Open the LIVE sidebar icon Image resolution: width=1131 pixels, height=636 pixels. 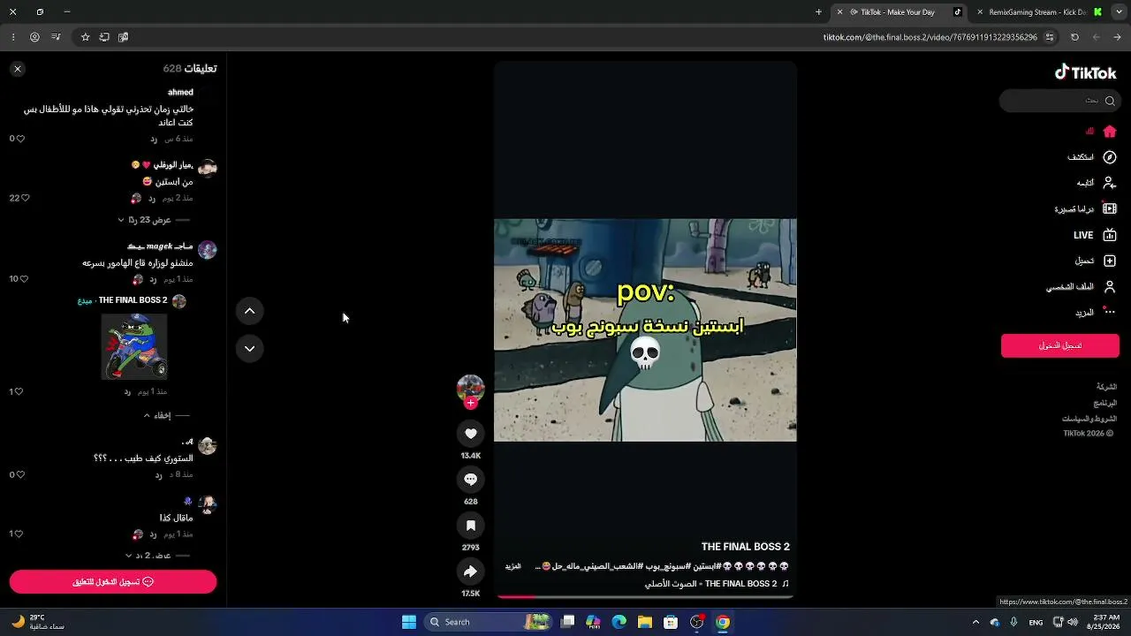[x=1110, y=235]
